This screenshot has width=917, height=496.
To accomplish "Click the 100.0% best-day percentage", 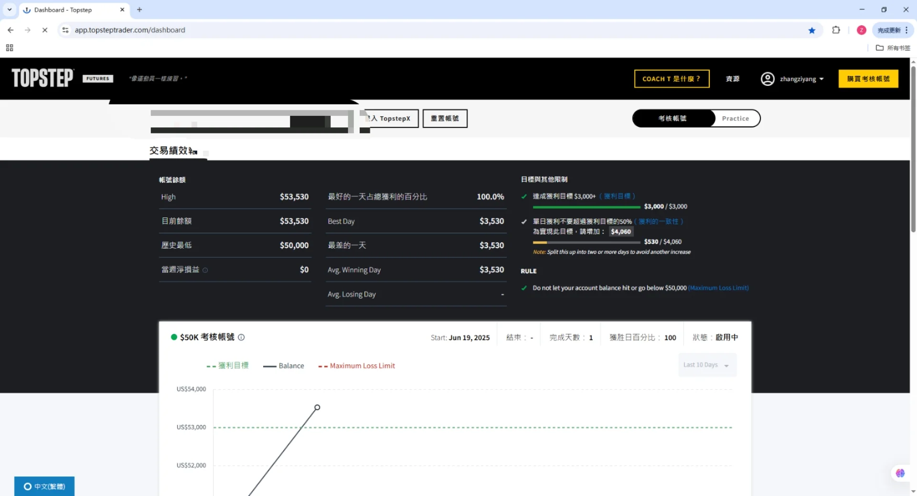I will (x=490, y=196).
